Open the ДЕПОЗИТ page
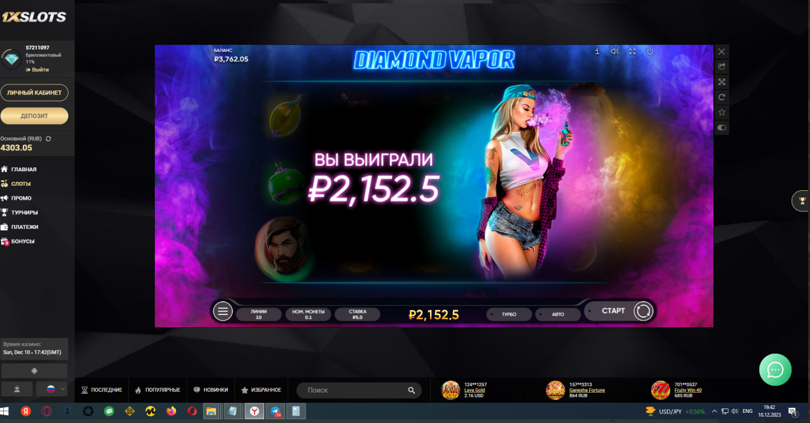This screenshot has width=810, height=423. (34, 115)
